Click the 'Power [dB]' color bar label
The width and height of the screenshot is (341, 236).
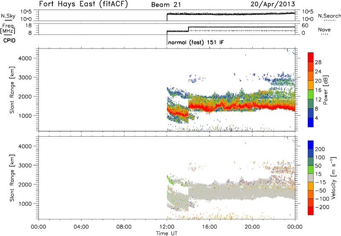click(326, 90)
